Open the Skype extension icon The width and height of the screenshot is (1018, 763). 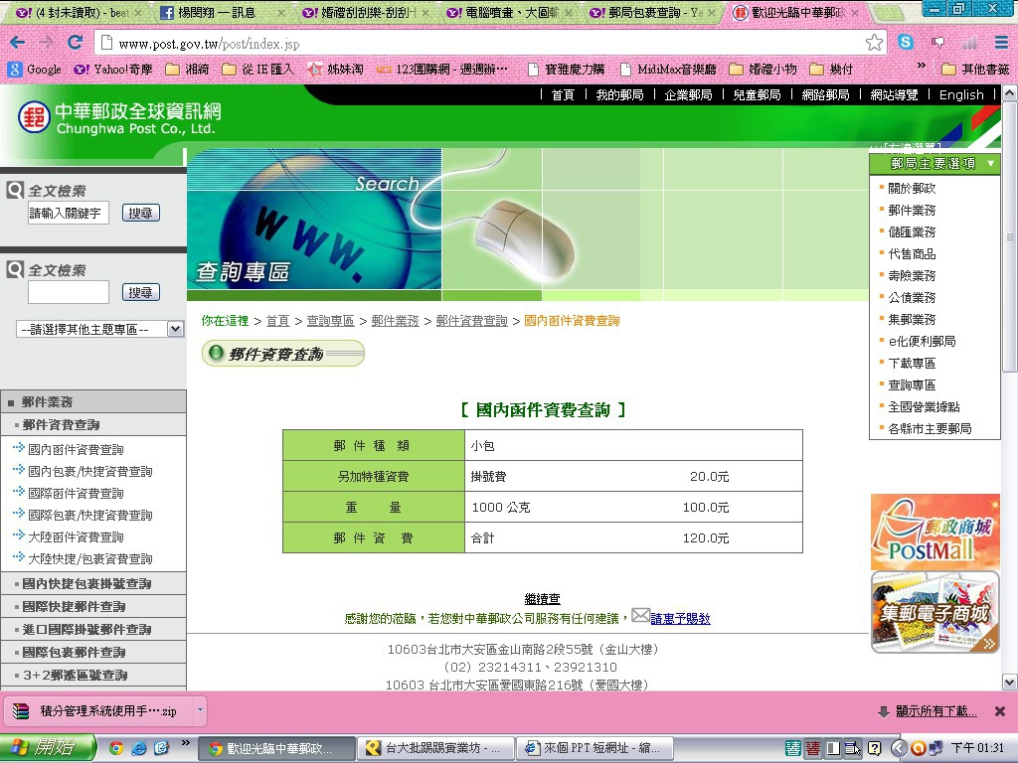(x=906, y=42)
